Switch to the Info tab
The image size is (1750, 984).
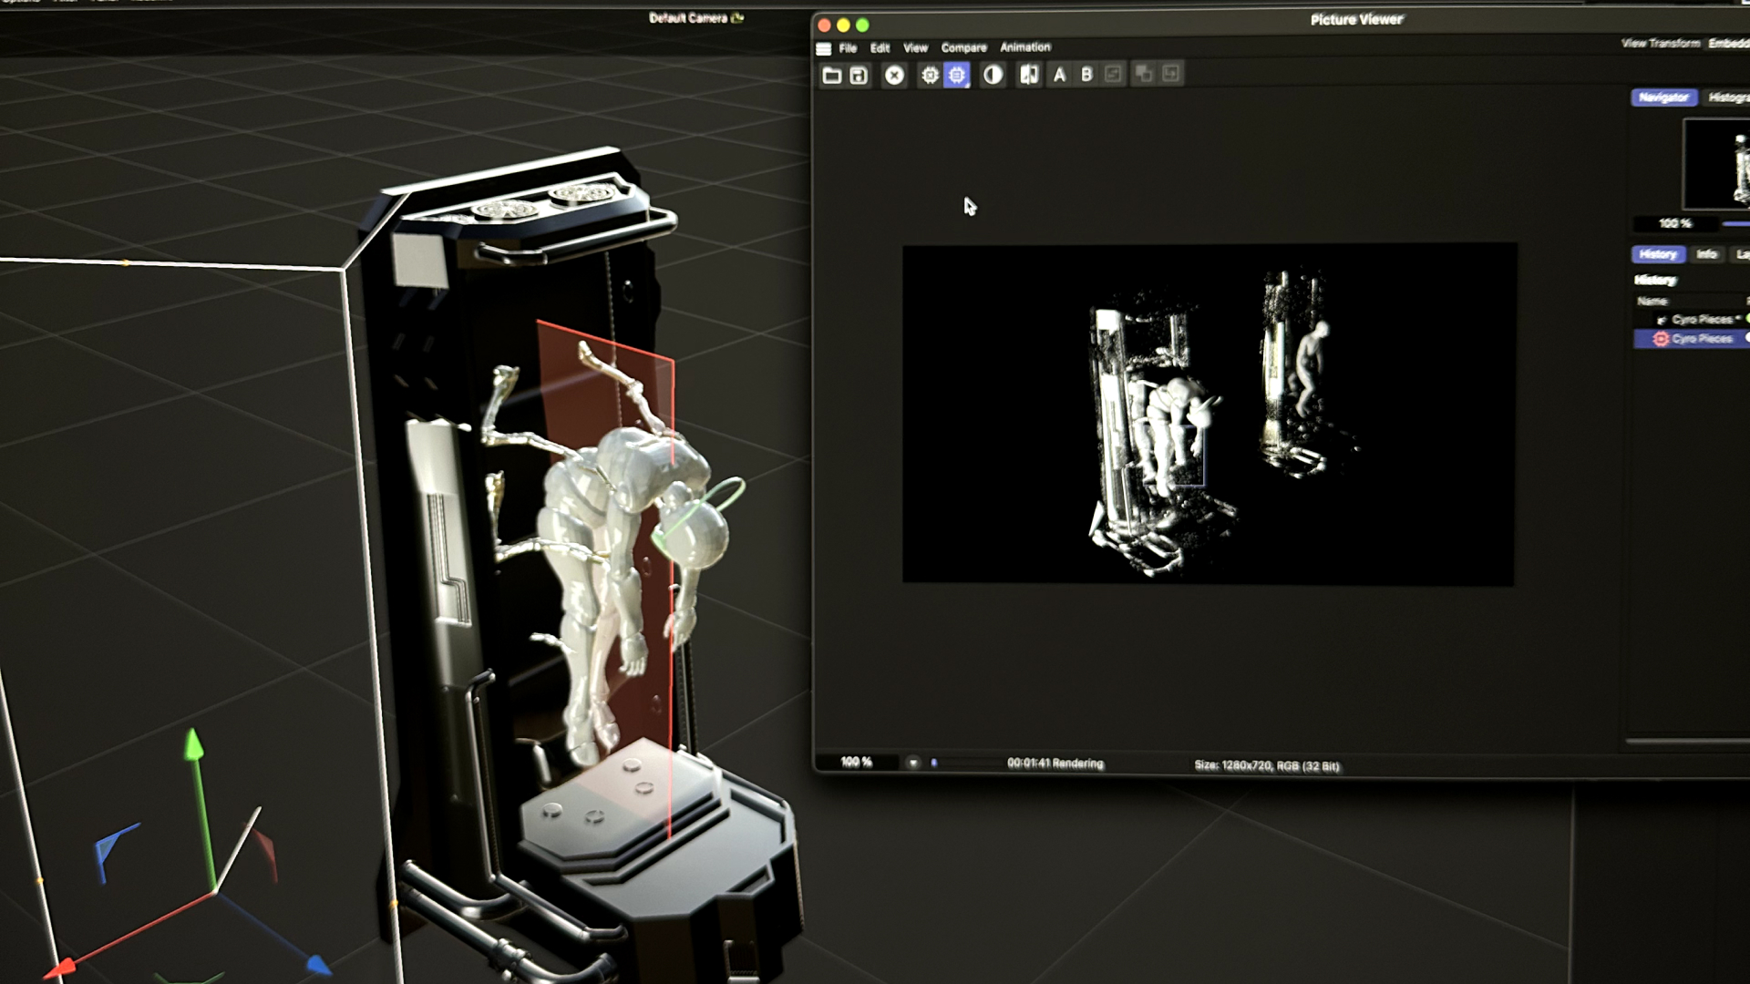[1707, 254]
